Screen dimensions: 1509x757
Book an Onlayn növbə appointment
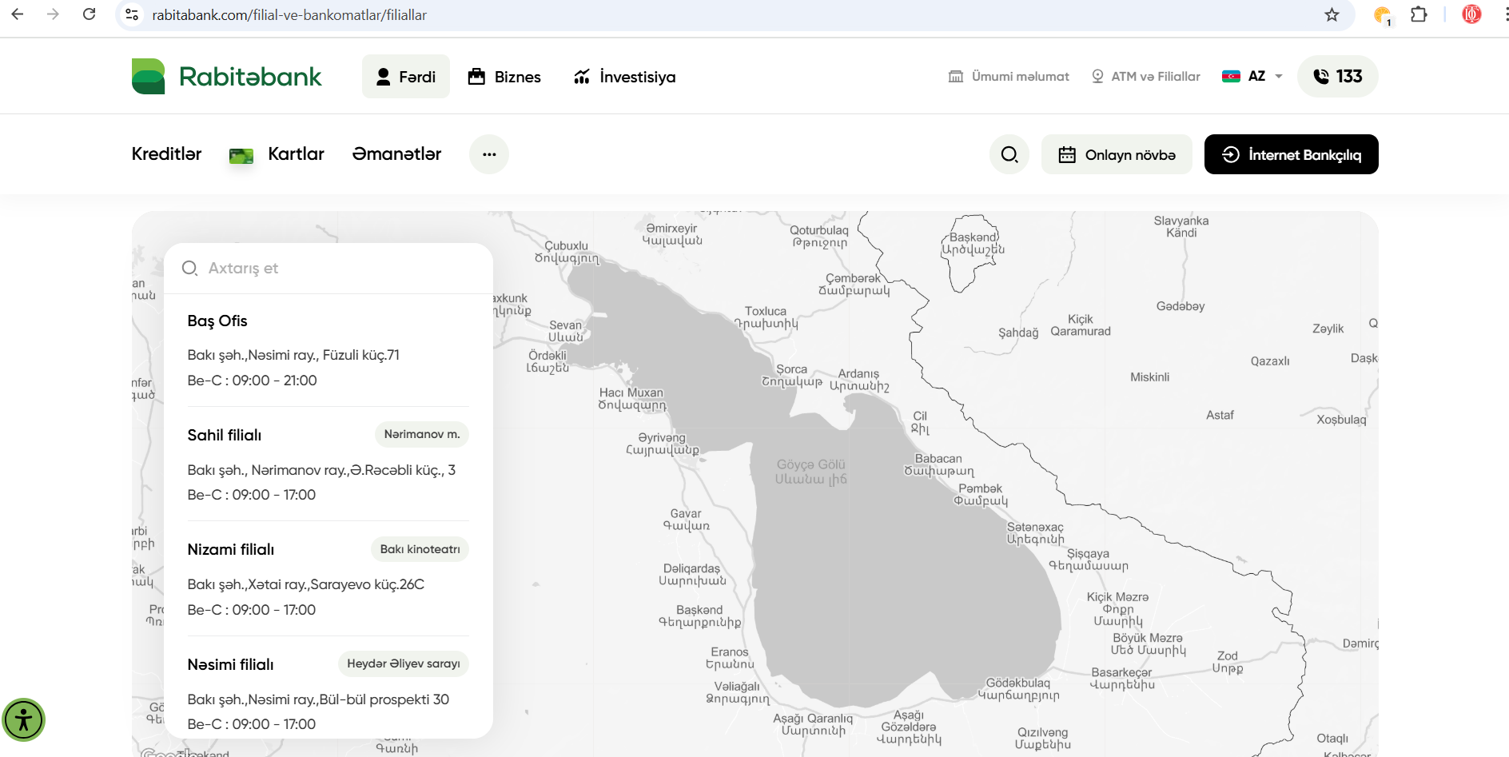(x=1117, y=154)
